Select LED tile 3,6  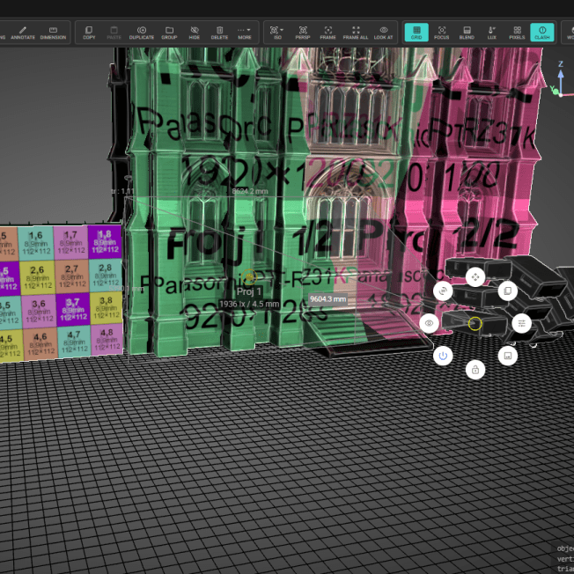40,311
